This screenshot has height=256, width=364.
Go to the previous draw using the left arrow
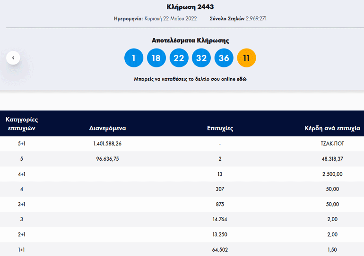click(x=13, y=58)
